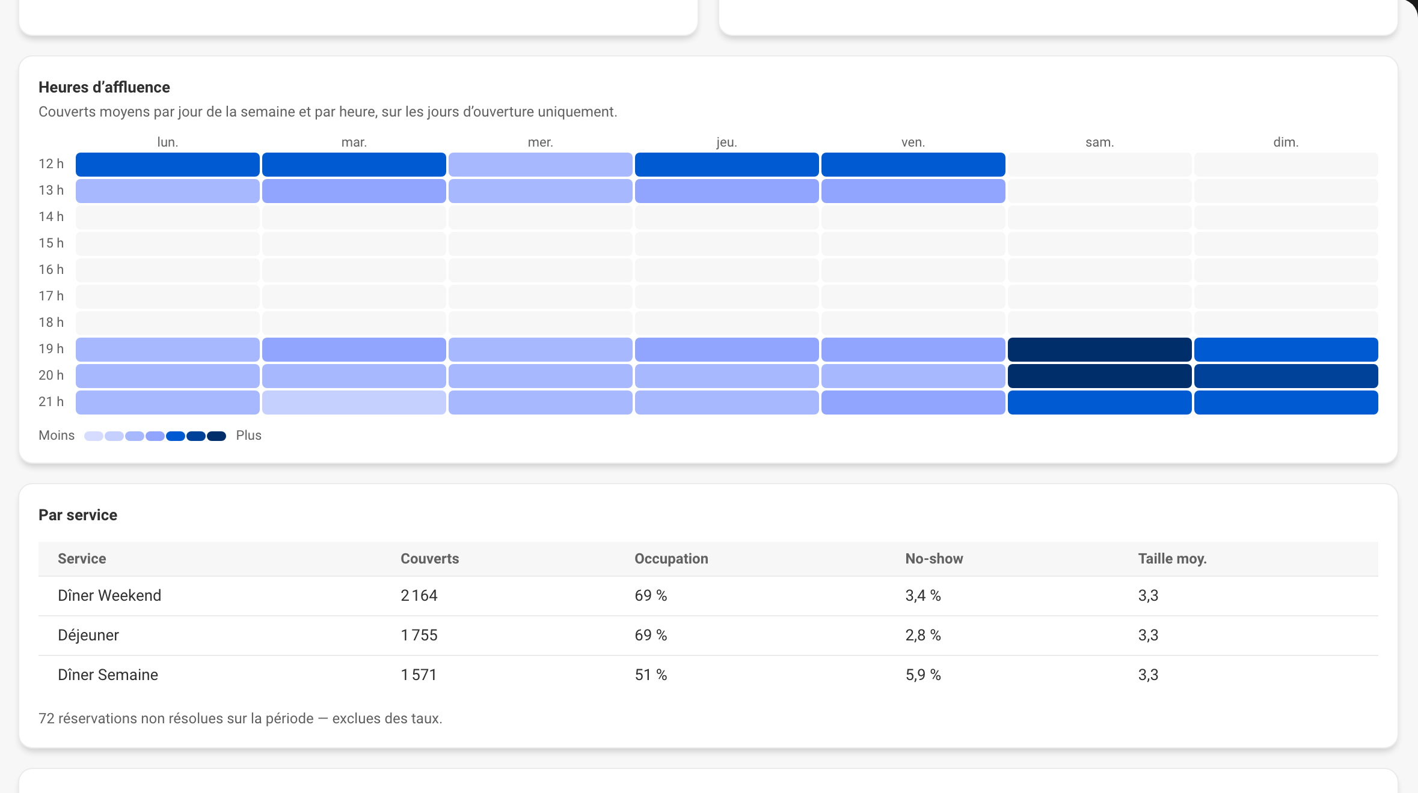Select the Saturday 19 h heatmap cell

tap(1099, 350)
